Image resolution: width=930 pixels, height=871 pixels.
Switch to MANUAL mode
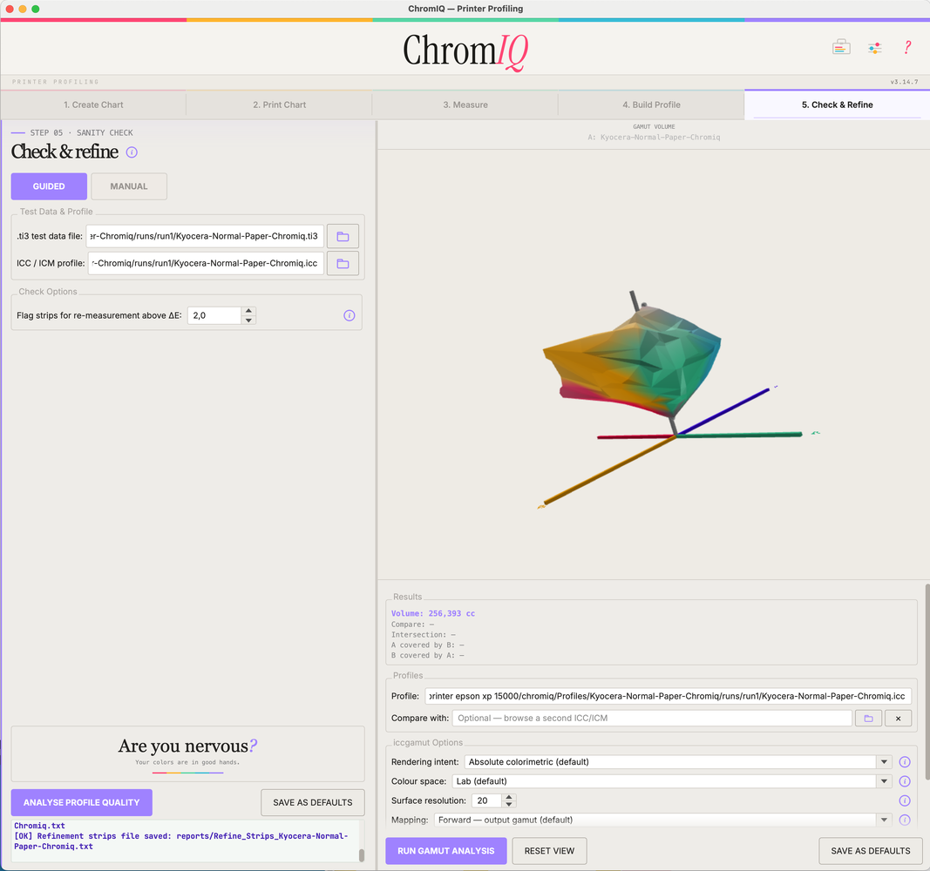pos(129,186)
